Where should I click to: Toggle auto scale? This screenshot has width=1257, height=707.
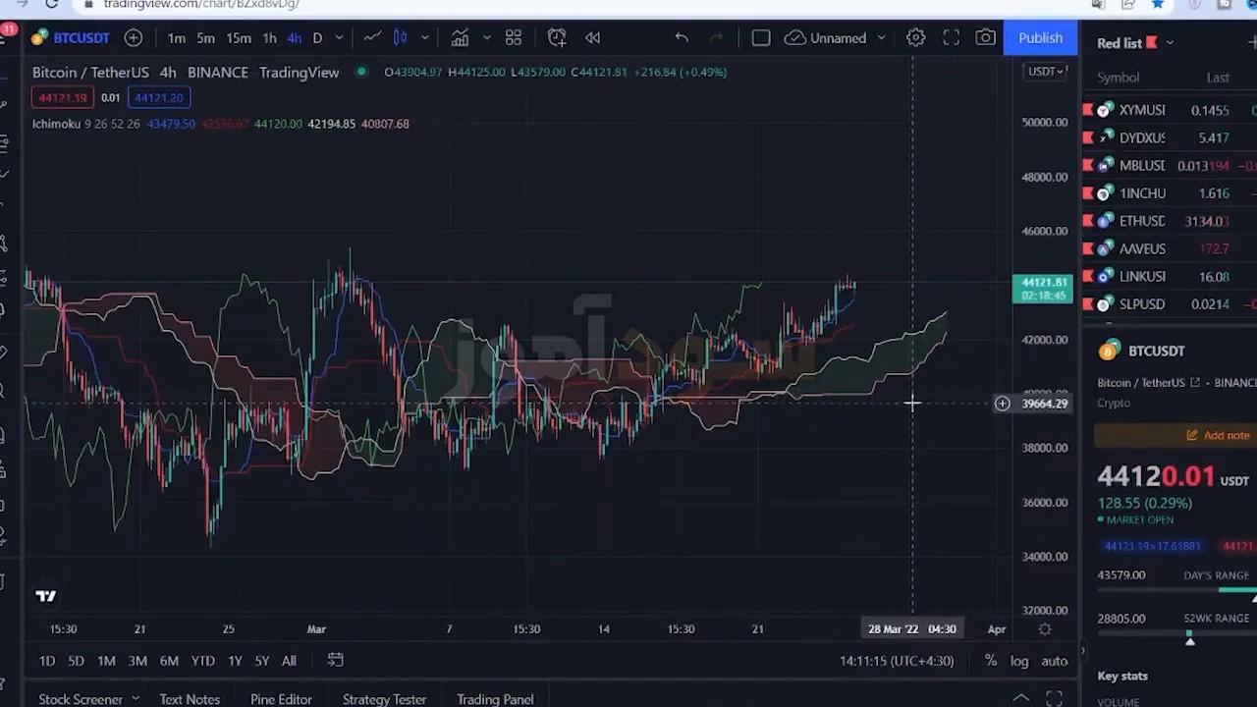(1054, 661)
